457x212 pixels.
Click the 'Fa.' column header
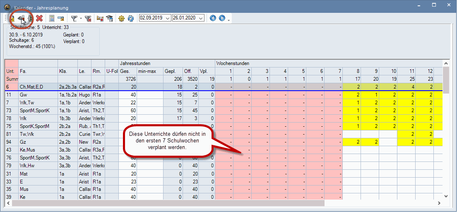point(38,71)
